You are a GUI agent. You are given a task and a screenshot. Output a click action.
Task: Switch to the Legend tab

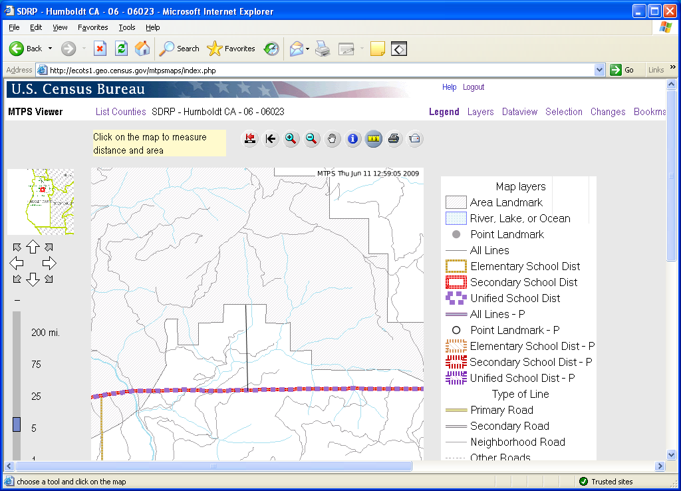[x=444, y=112]
